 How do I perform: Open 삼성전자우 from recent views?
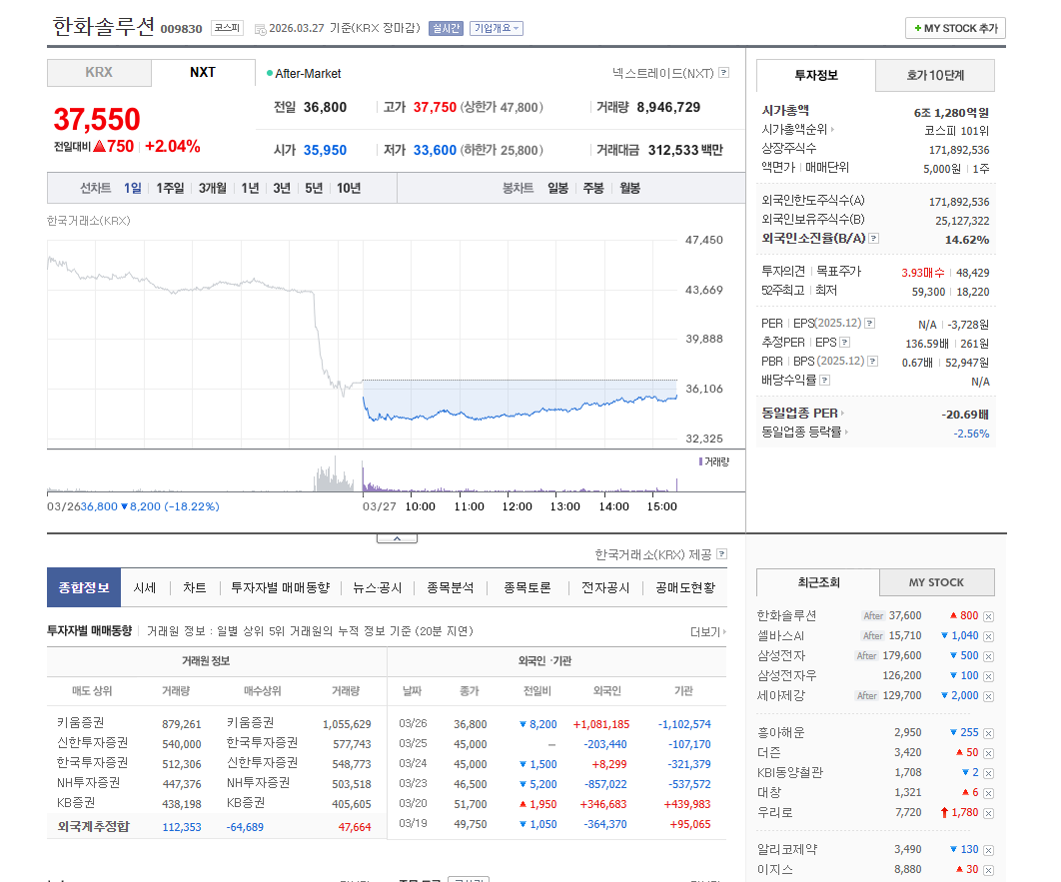click(786, 675)
